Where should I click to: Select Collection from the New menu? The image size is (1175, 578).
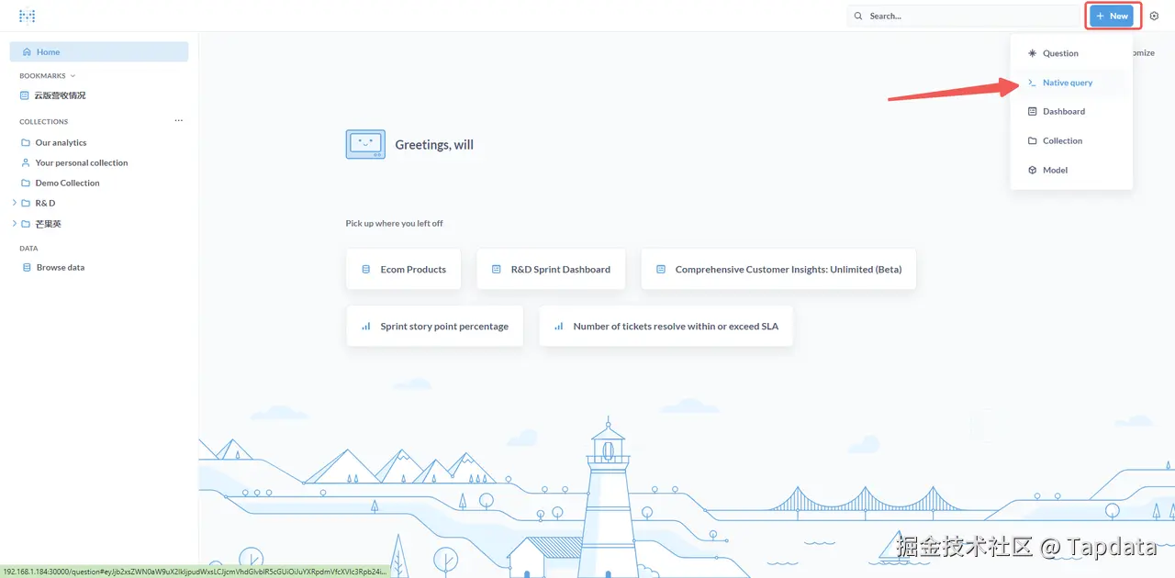(x=1071, y=141)
